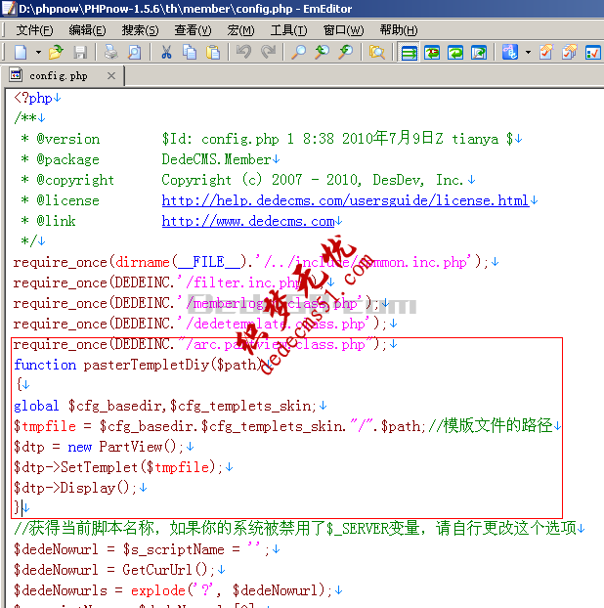Viewport: 604px width, 608px height.
Task: Click the Cut scissors icon
Action: point(166,52)
